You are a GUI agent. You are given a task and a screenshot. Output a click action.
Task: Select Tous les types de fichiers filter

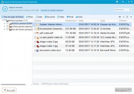[12, 17]
